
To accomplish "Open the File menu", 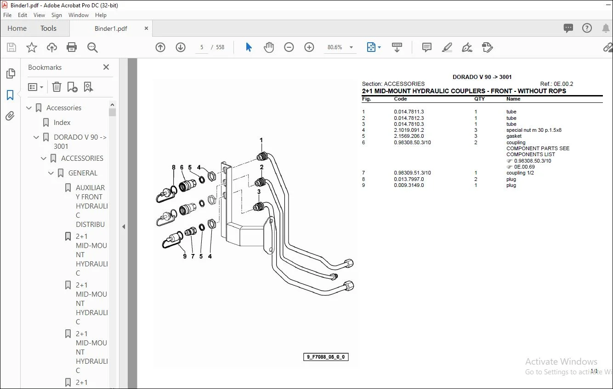I will point(7,15).
